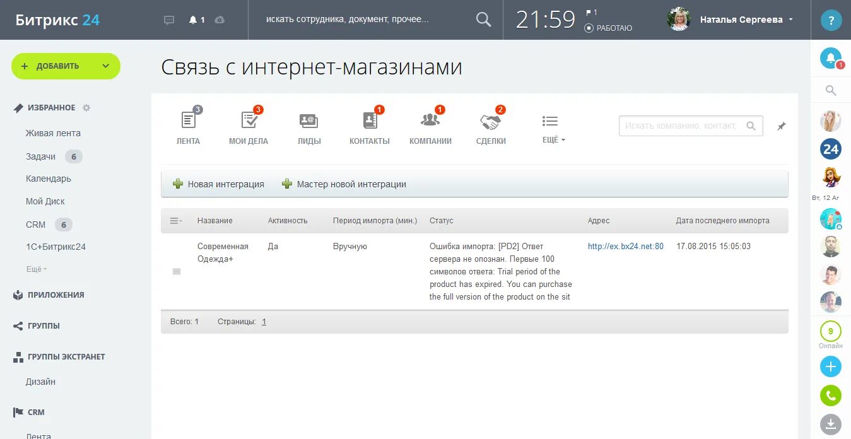Follow the http://ex.bx24.net:80 link
Viewport: 851px width, 439px height.
pos(625,246)
